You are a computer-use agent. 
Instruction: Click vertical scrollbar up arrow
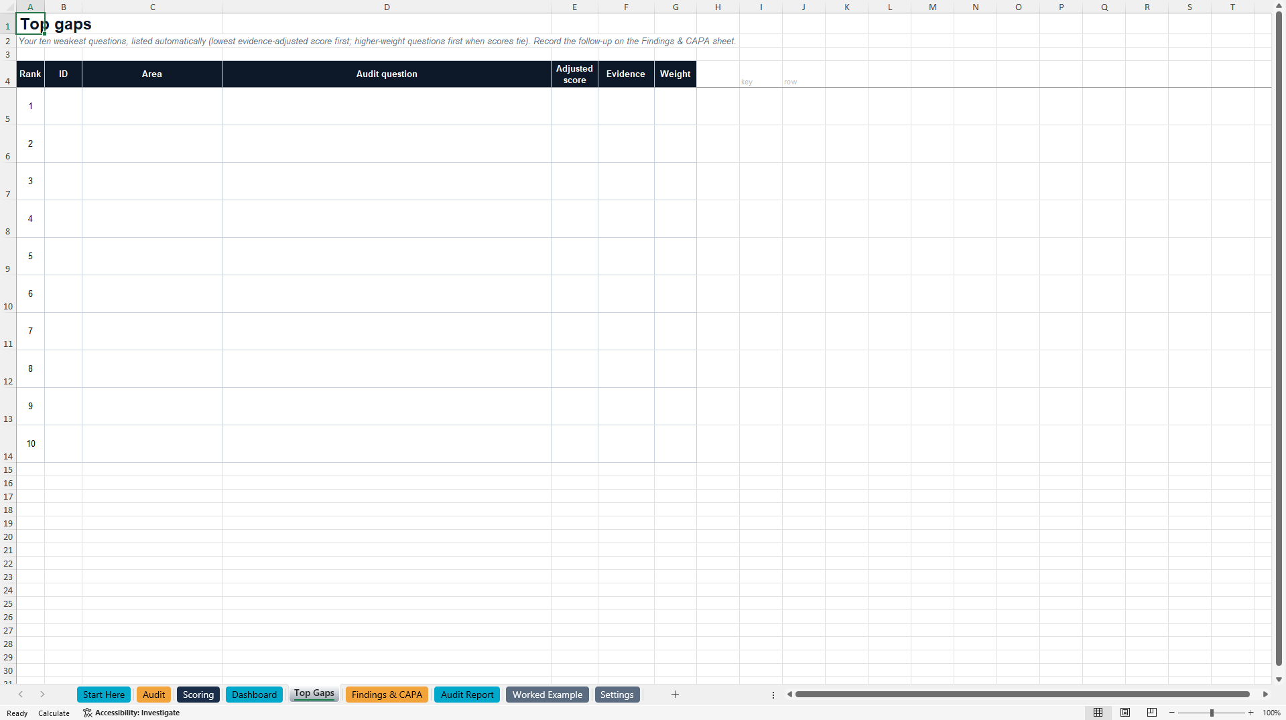pos(1279,6)
